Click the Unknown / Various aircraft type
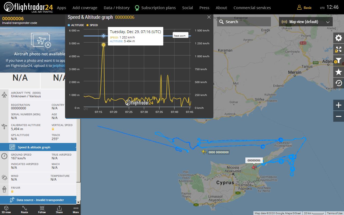The image size is (344, 215). 26,96
